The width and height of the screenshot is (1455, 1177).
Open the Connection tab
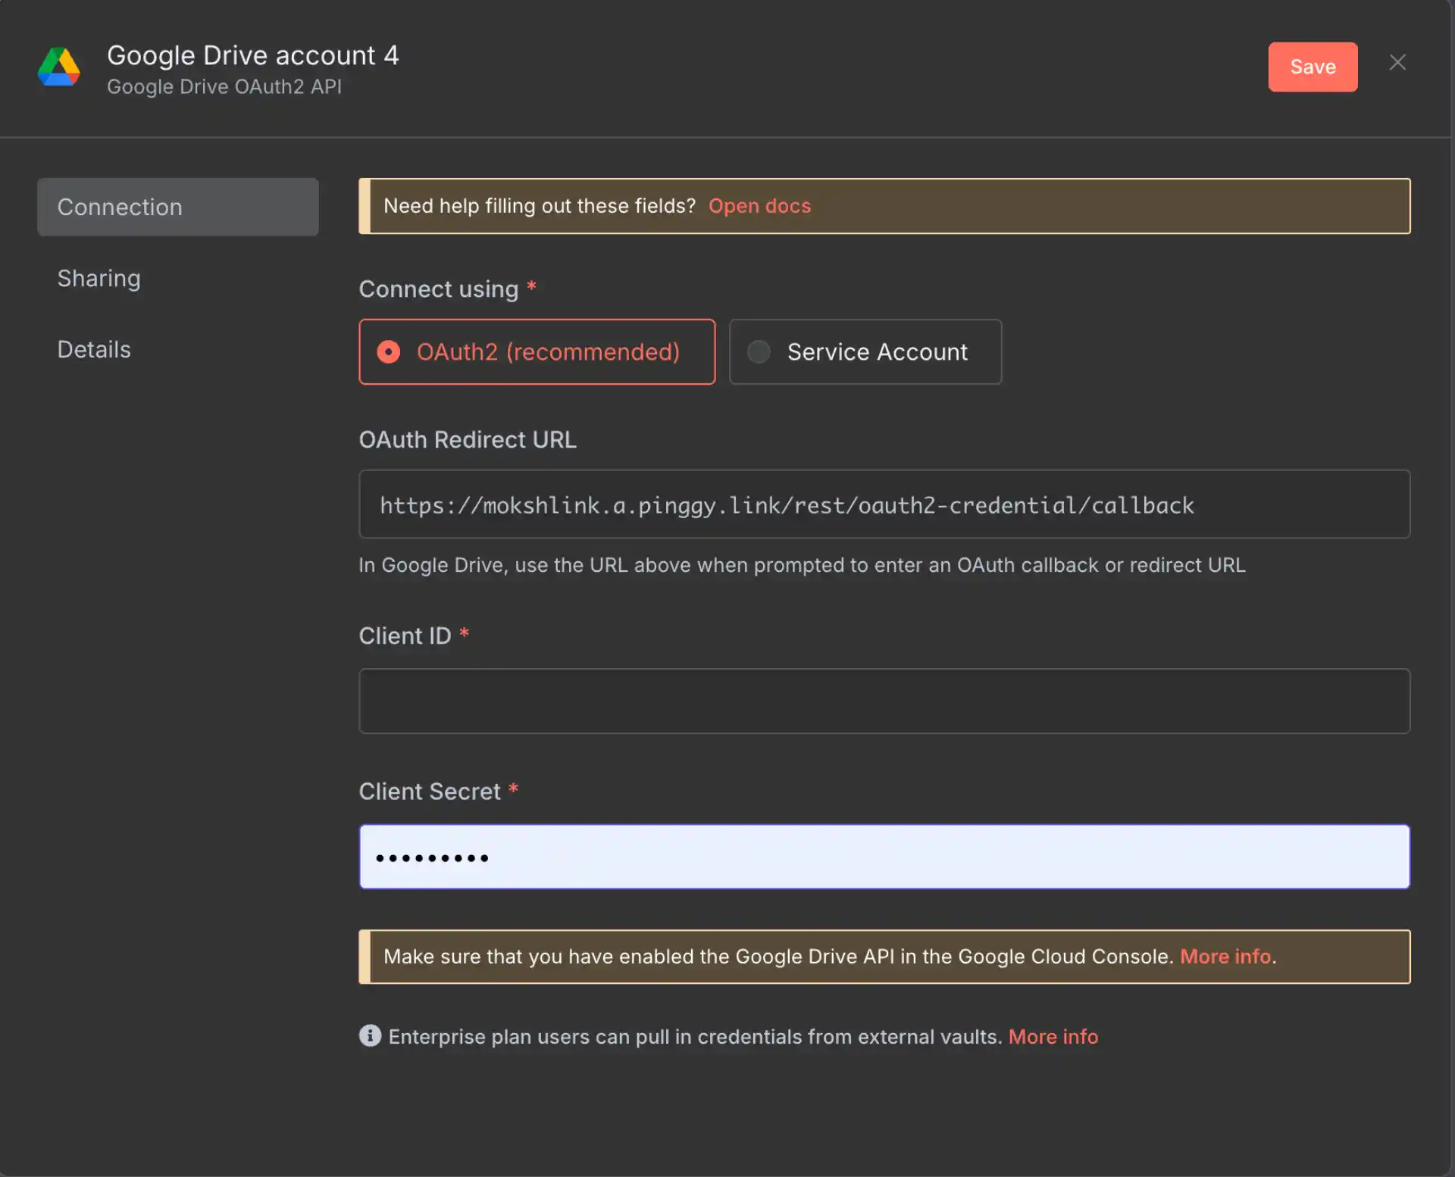click(177, 207)
